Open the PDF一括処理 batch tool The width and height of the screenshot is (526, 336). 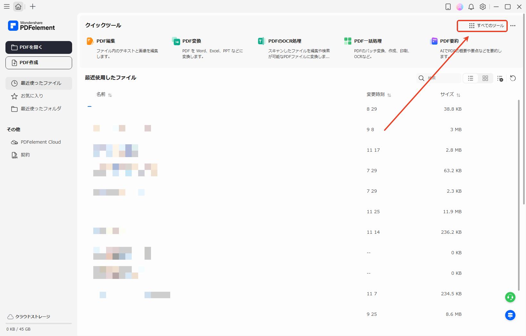[x=368, y=41]
